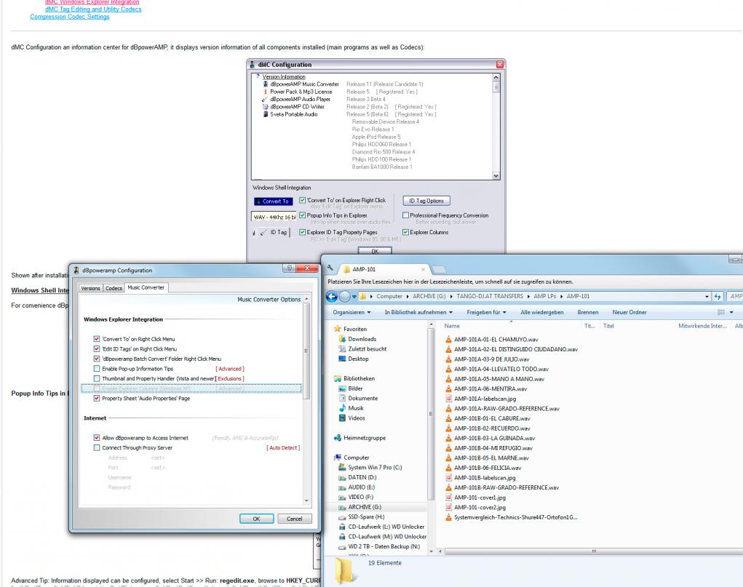Viewport: 743px width, 587px height.
Task: Toggle Allow dBpoweramp to Access Internet
Action: (97, 438)
